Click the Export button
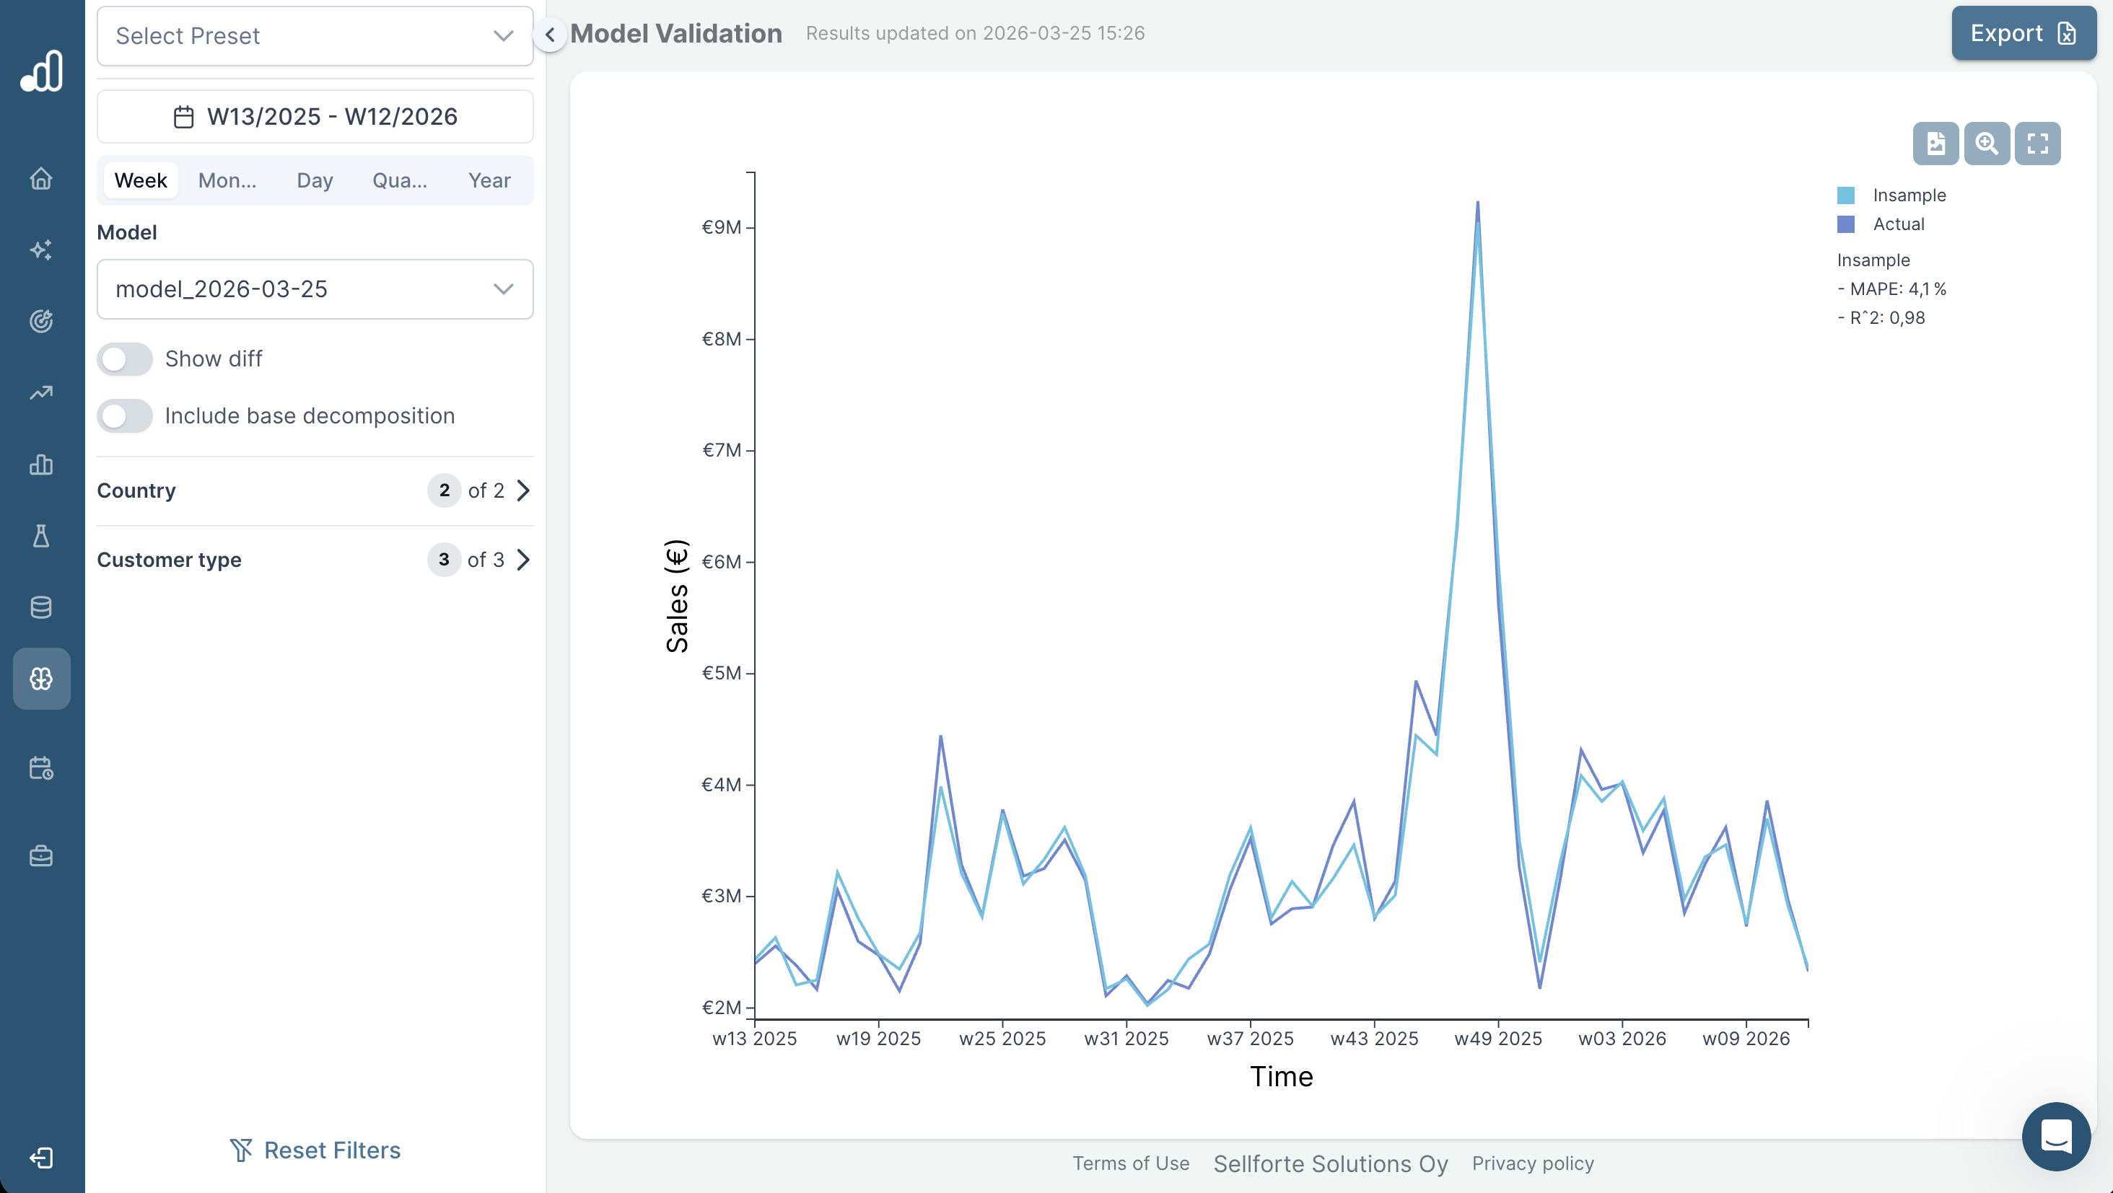The height and width of the screenshot is (1193, 2113). coord(2022,34)
